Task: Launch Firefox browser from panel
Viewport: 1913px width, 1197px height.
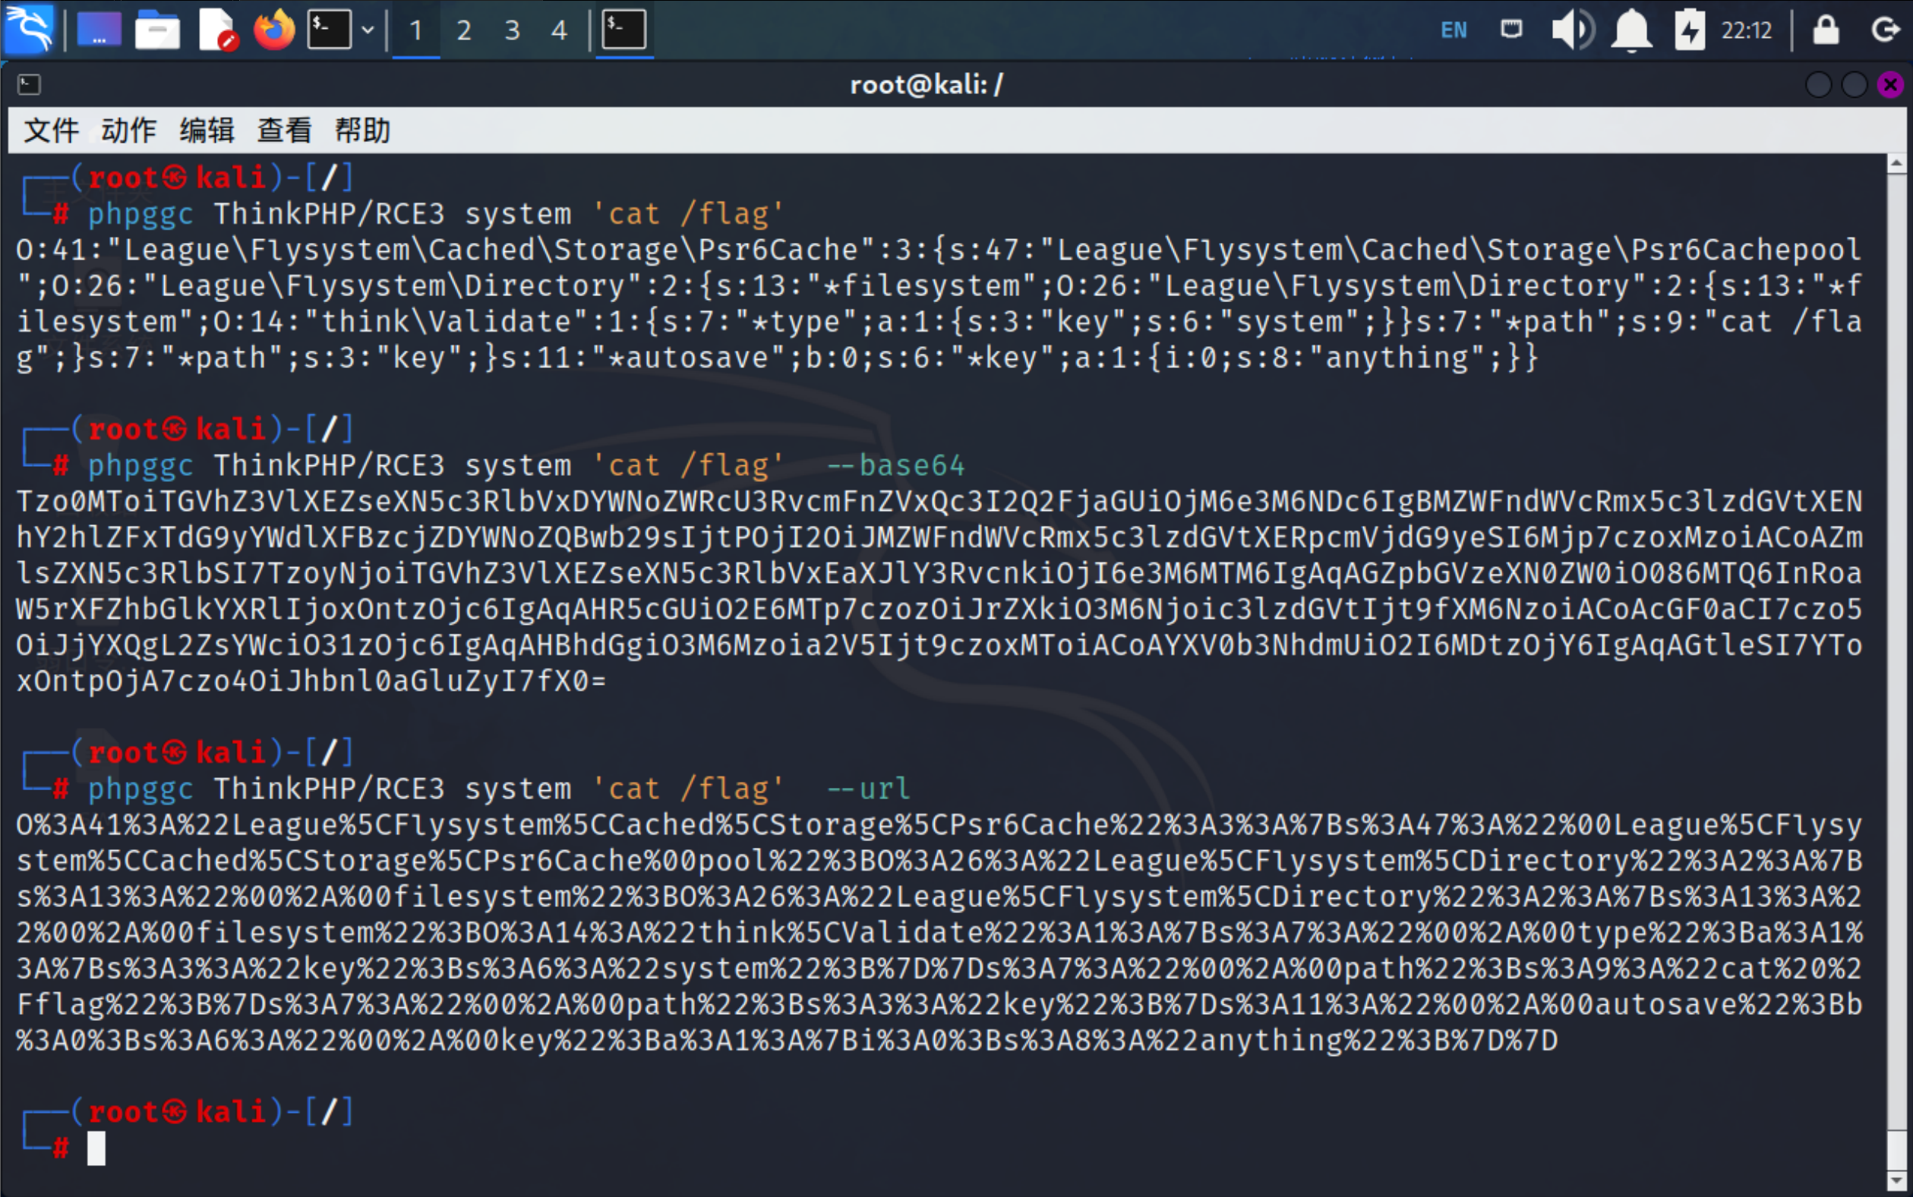Action: 274,30
